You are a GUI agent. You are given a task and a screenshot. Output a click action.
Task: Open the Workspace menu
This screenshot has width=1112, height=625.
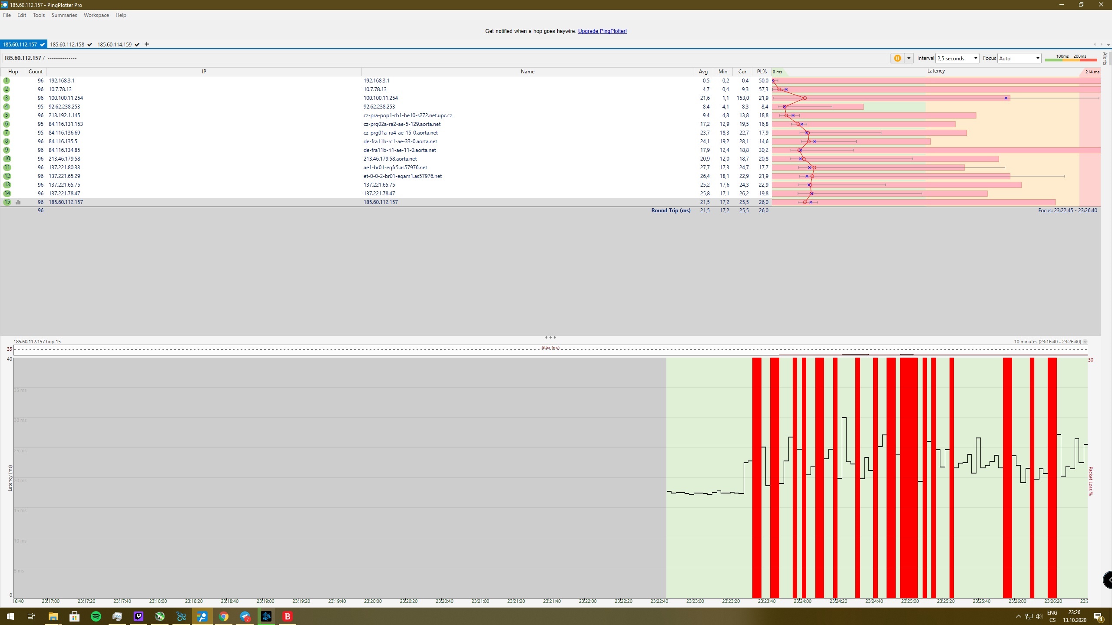click(96, 15)
